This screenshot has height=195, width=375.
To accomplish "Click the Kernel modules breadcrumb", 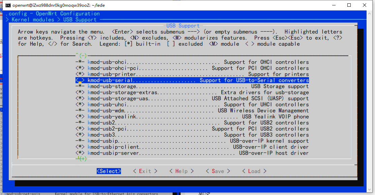I will pos(33,20).
